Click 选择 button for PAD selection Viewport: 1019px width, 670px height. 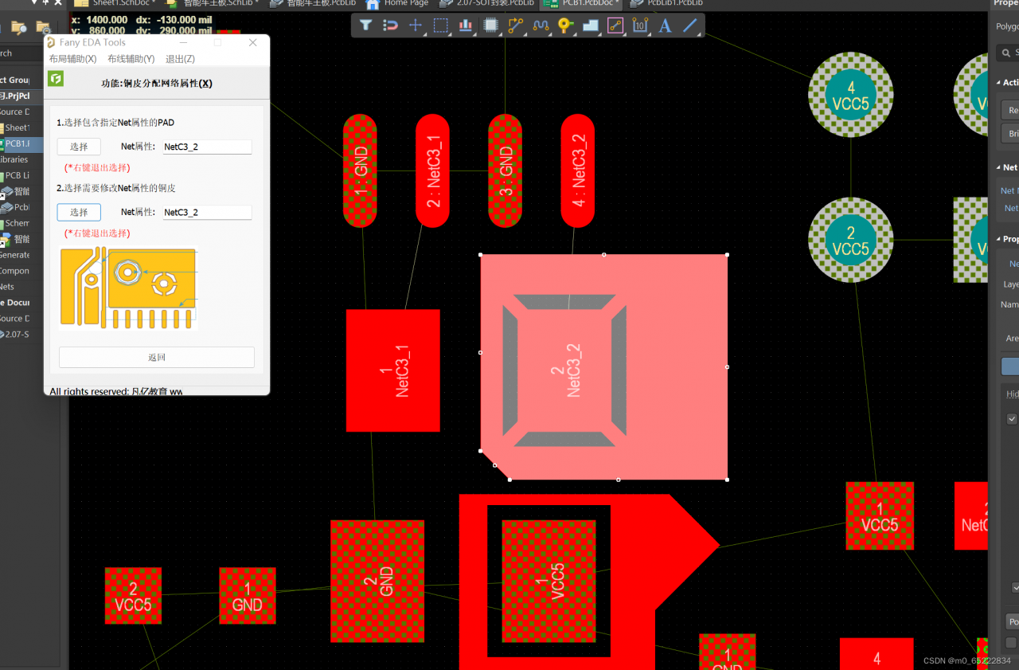click(79, 147)
